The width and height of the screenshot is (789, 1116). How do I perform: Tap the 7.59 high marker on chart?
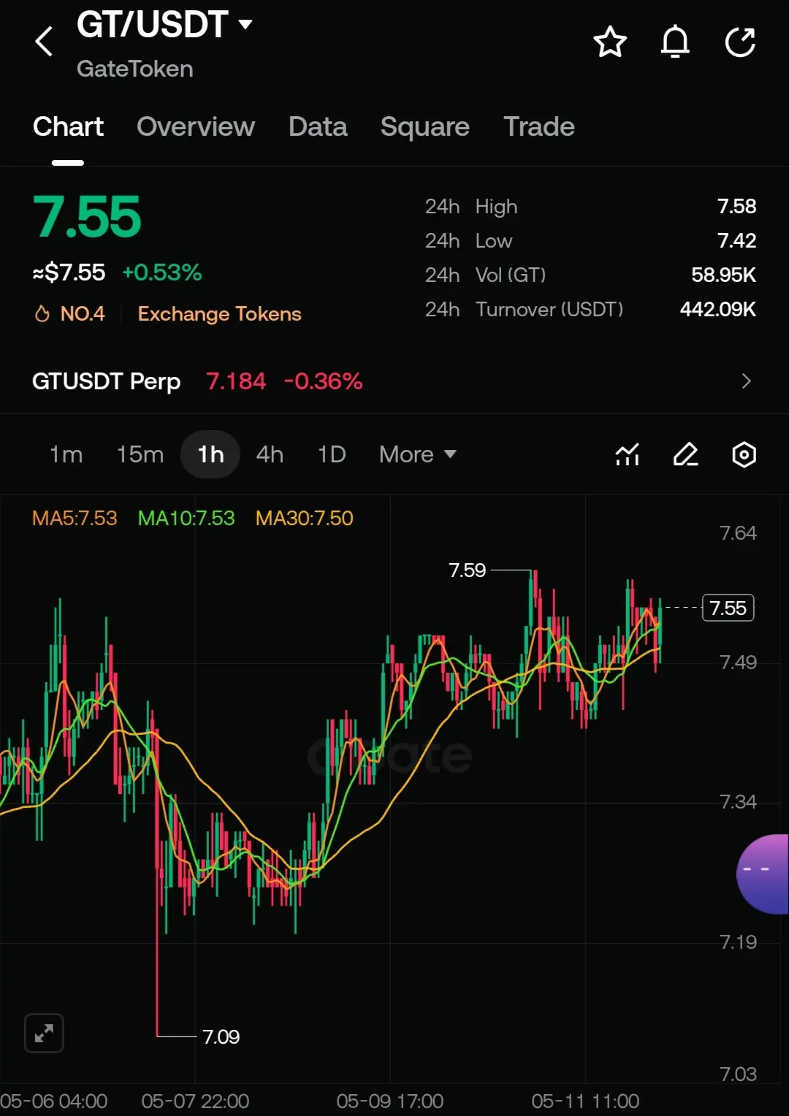point(467,570)
